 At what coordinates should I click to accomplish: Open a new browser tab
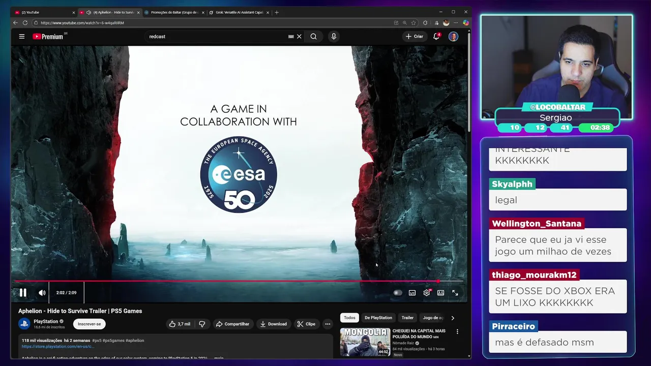[277, 12]
